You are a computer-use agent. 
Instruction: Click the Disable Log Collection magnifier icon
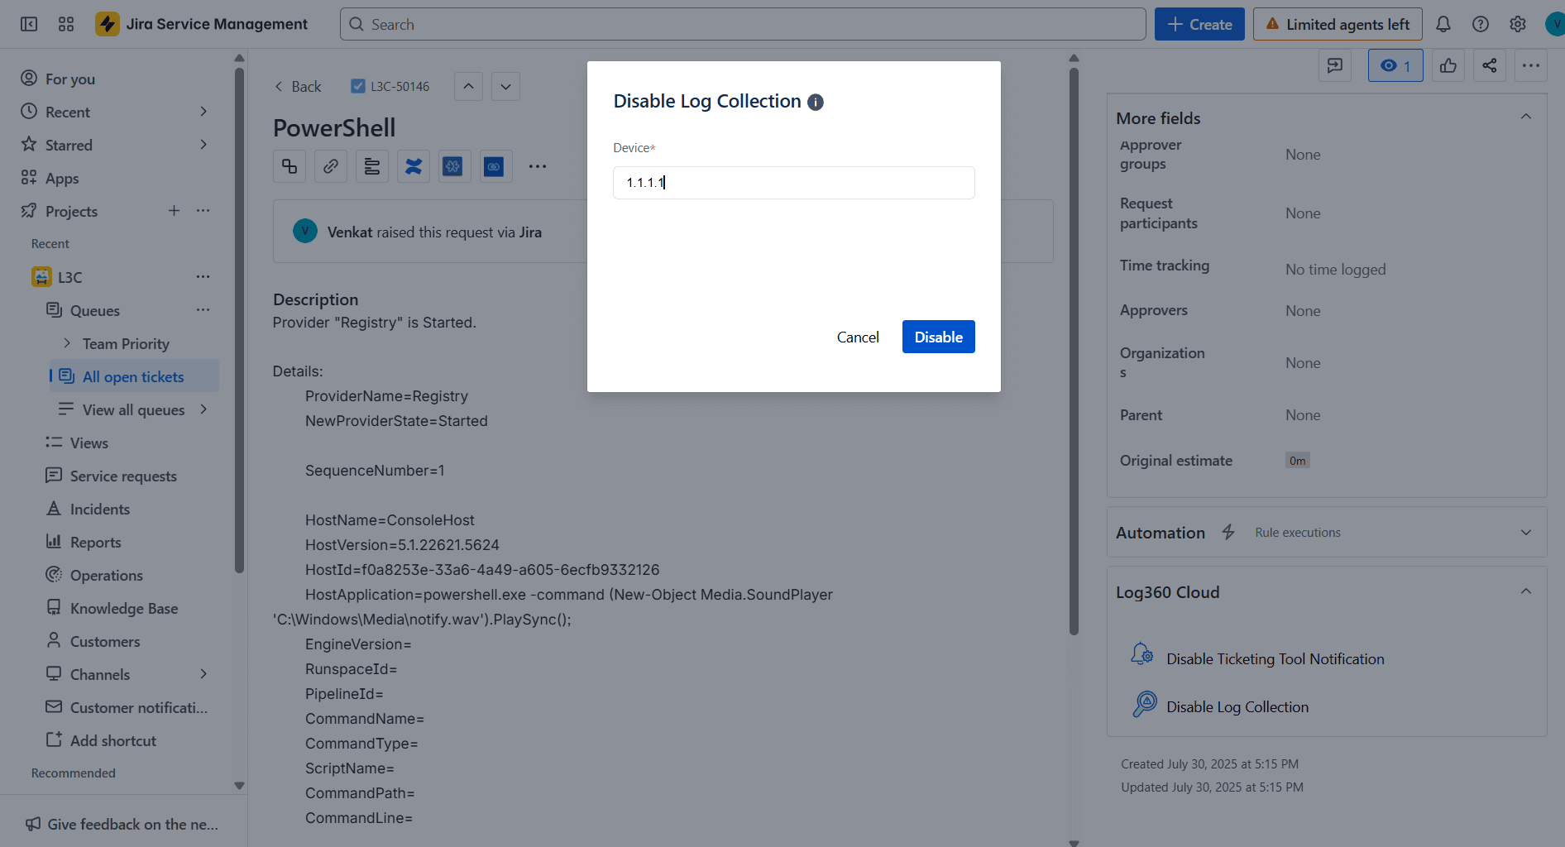[x=1144, y=704]
